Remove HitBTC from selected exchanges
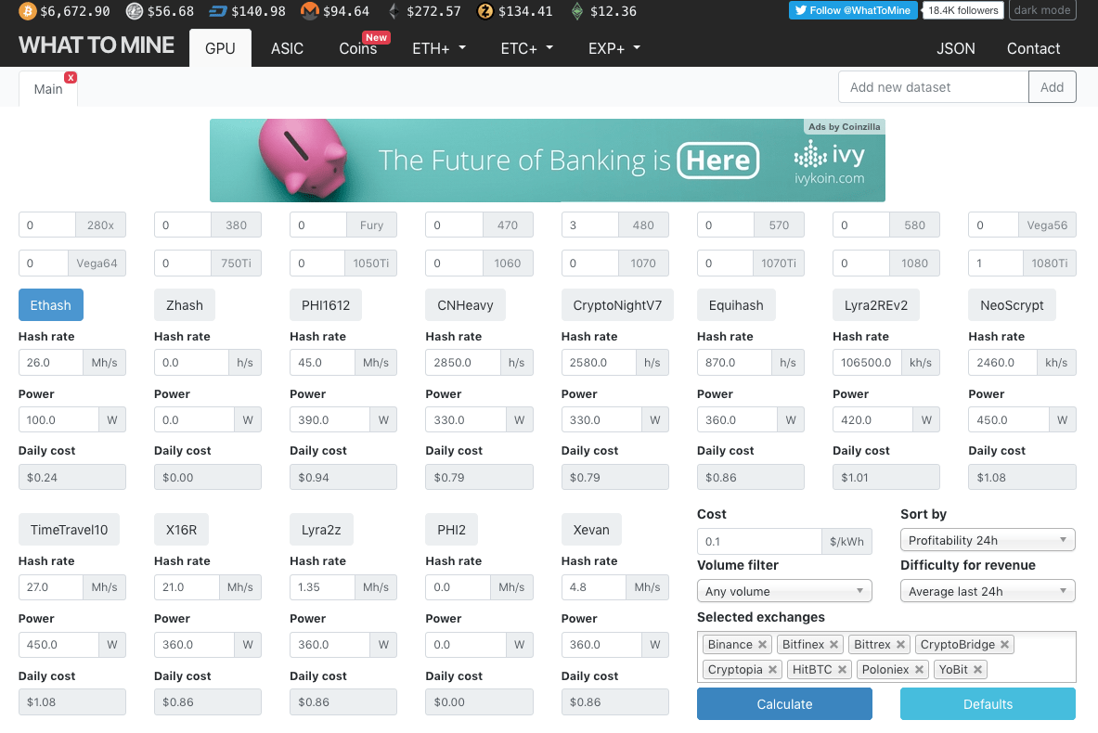Viewport: 1098px width, 733px height. point(843,670)
